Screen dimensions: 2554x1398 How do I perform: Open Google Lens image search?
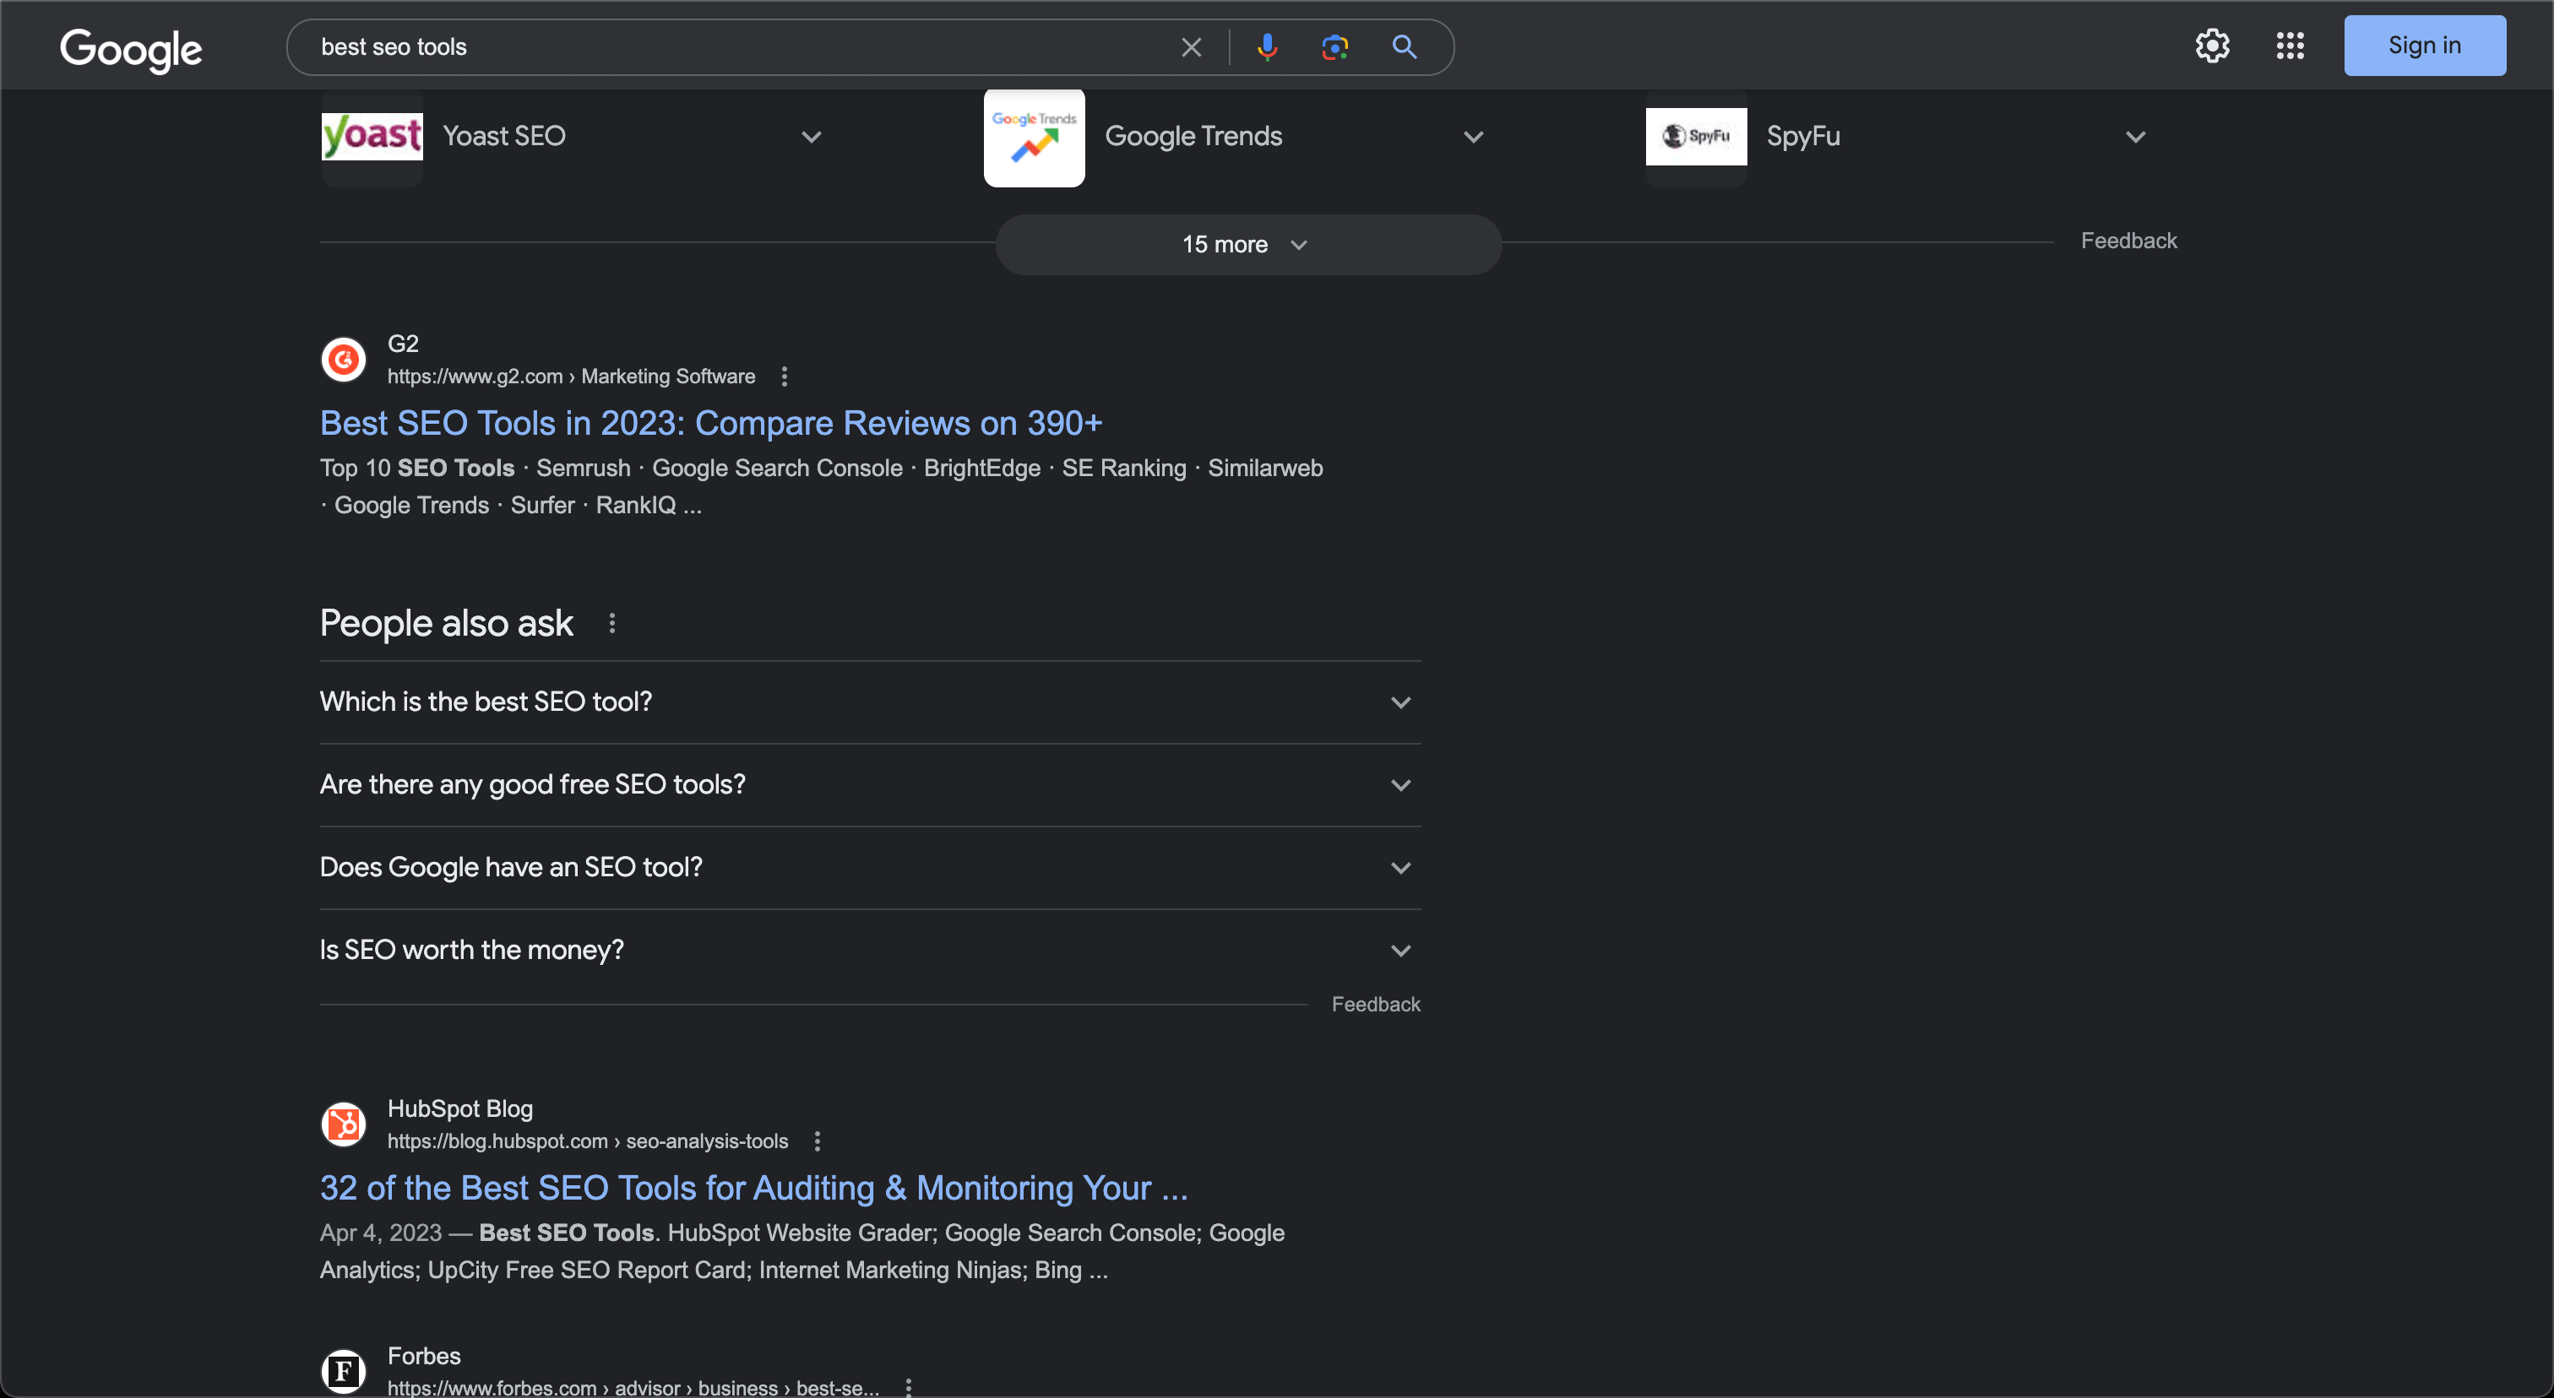(x=1334, y=46)
